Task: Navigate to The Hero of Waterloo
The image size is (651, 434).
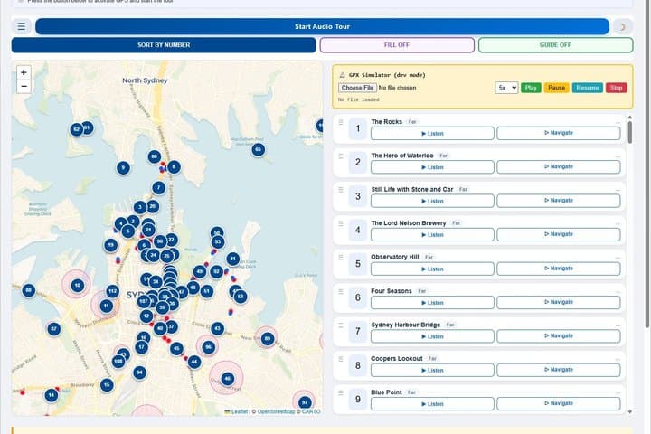Action: [x=559, y=166]
